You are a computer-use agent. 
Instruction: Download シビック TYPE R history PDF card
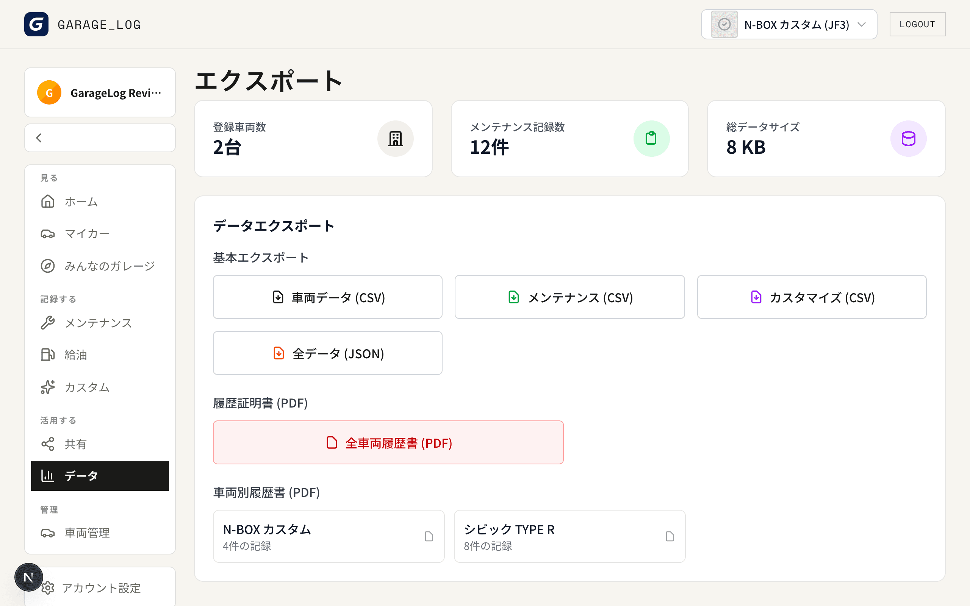(x=569, y=536)
